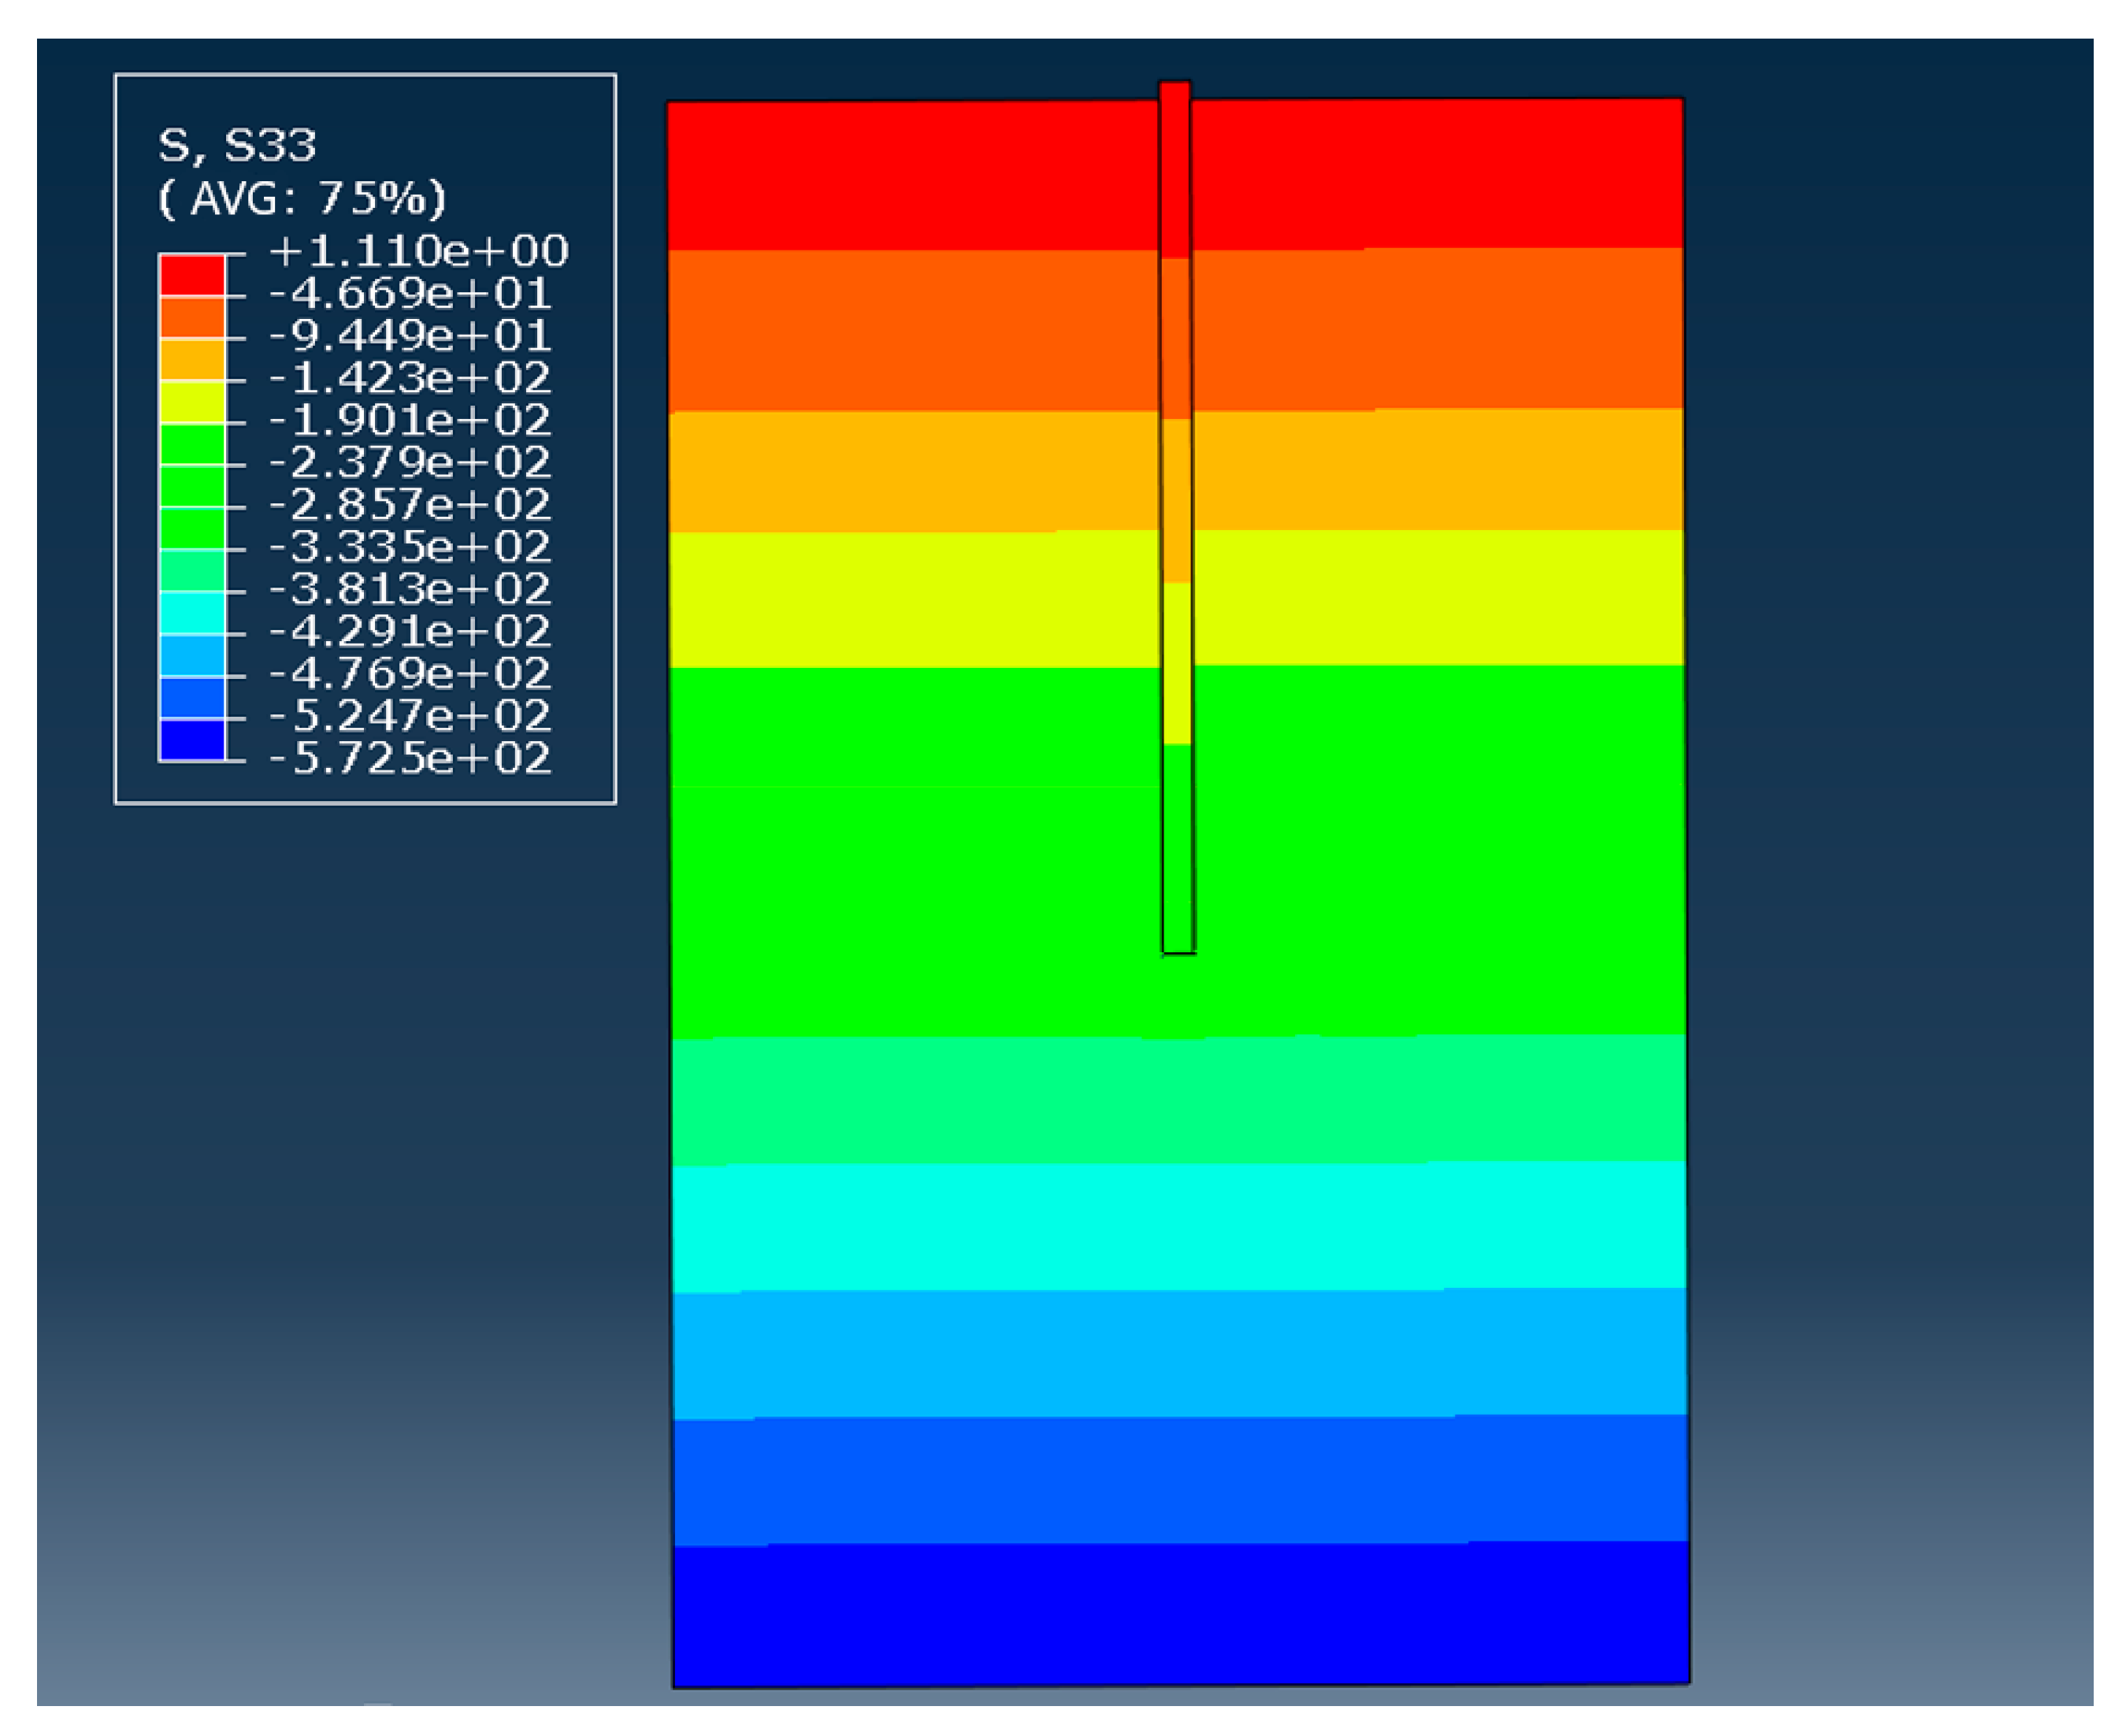Viewport: 2126px width, 1736px height.
Task: Click the maximum value +1.110e+00 label
Action: [418, 251]
